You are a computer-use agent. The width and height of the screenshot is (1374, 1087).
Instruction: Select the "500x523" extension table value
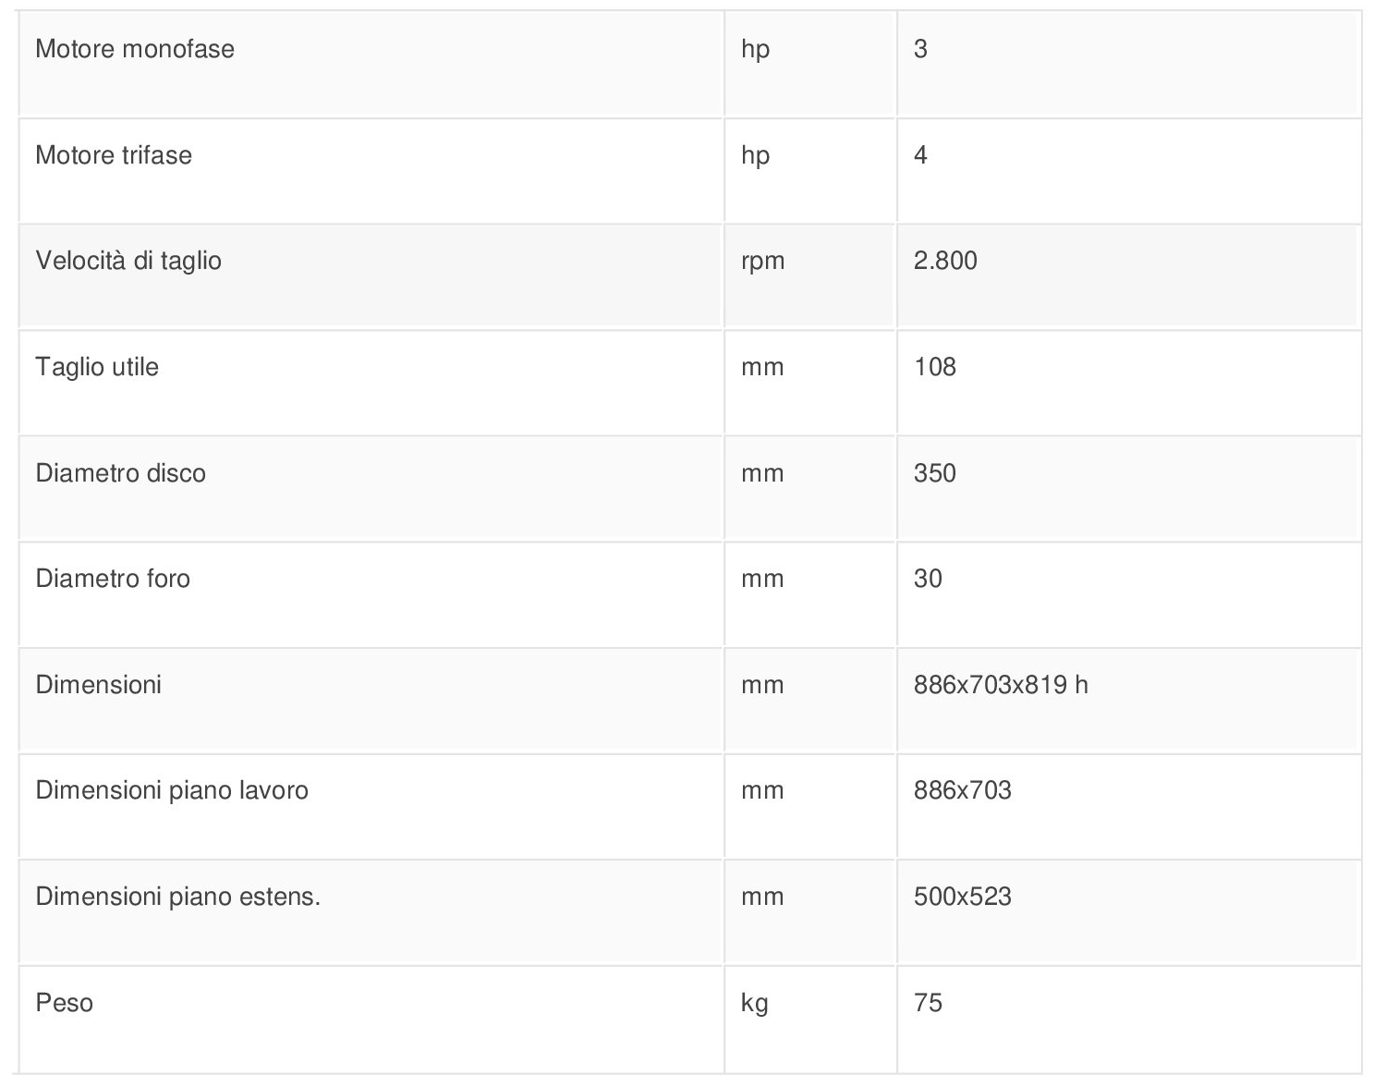click(963, 897)
